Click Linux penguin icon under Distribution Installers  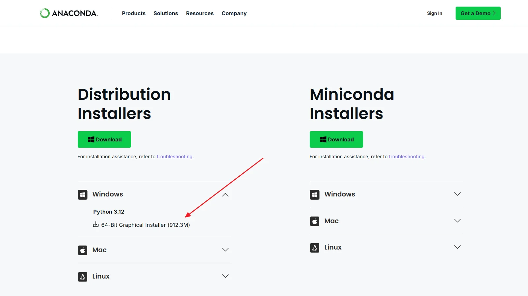pos(83,277)
